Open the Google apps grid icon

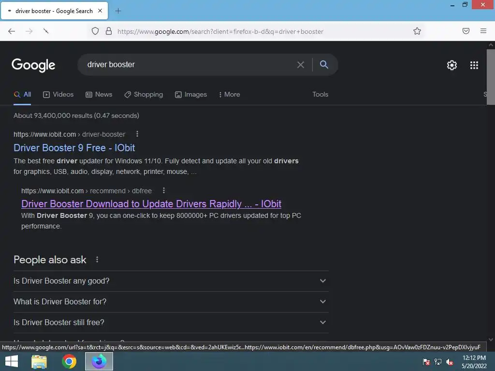tap(474, 65)
